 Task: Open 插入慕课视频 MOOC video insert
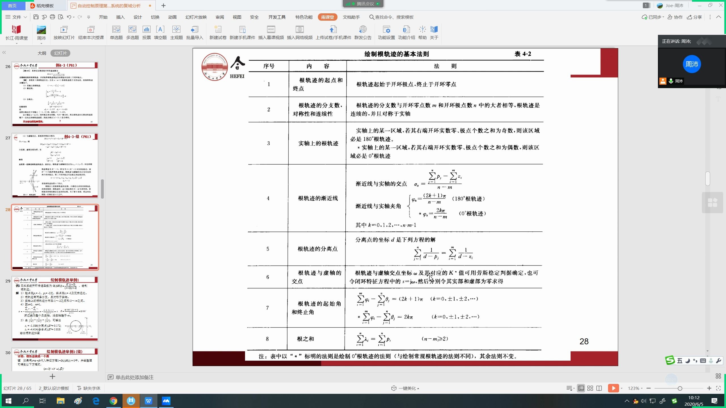point(271,30)
